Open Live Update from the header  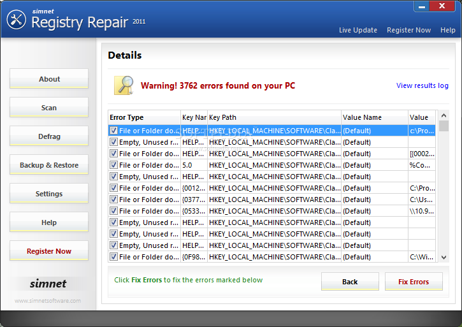(x=358, y=30)
